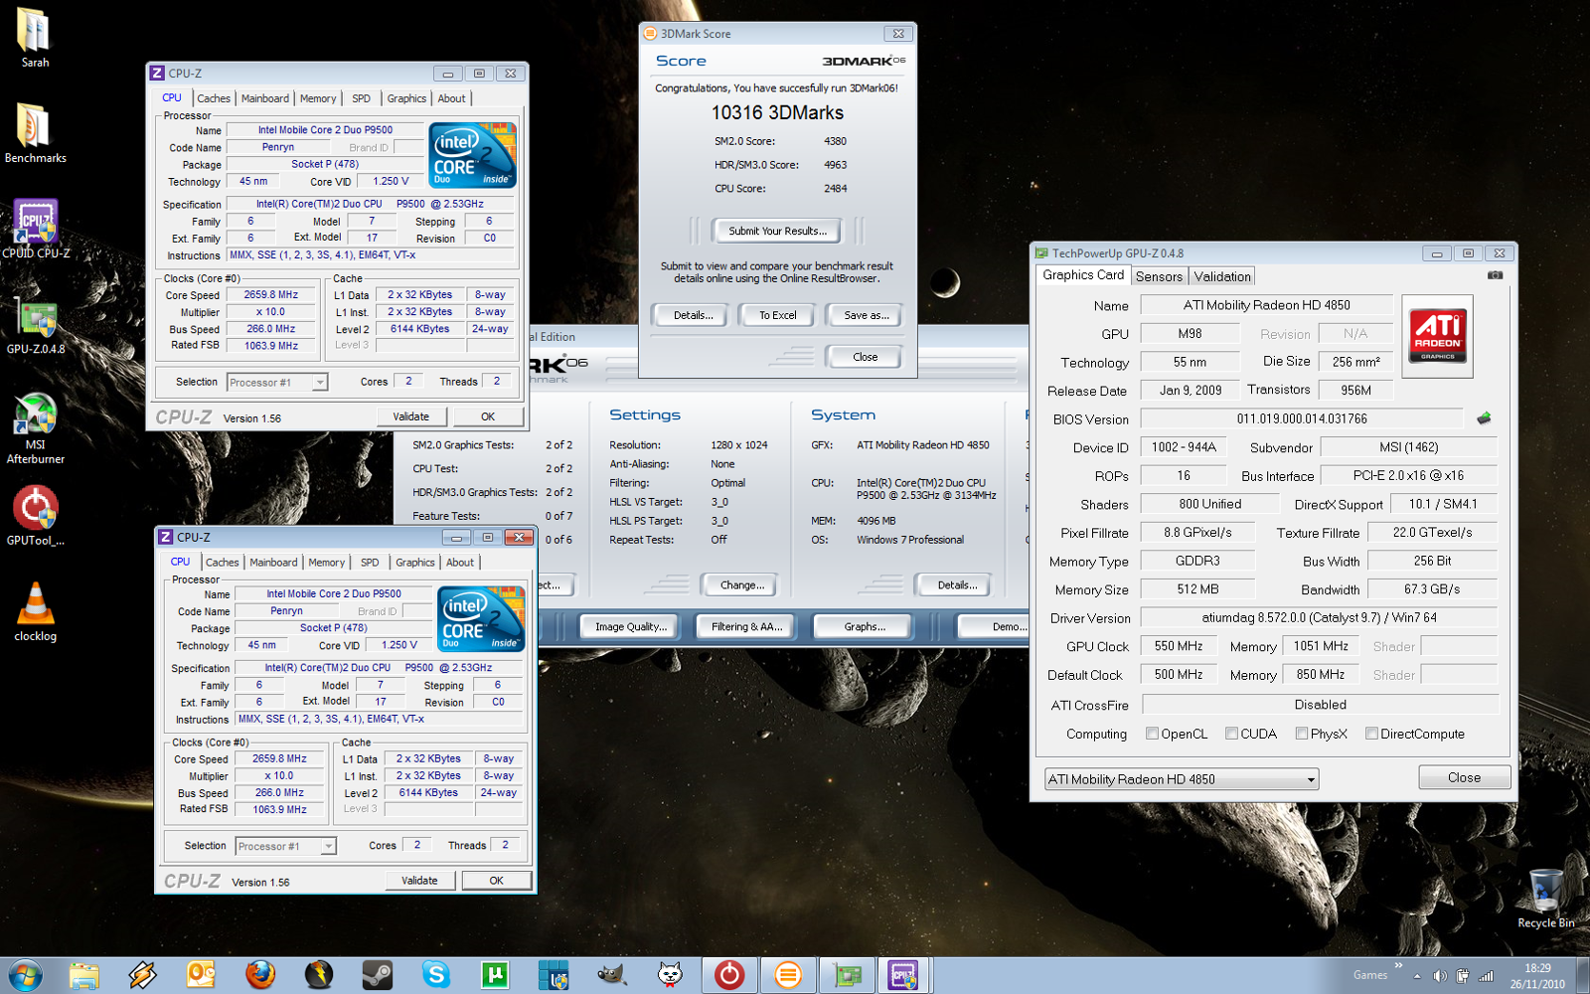
Task: Open the Benchmarks folder desktop icon
Action: click(35, 134)
